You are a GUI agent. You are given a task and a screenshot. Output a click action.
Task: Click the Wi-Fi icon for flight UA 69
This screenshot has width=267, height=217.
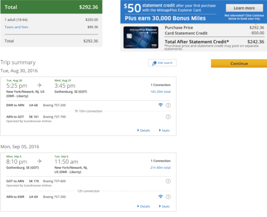(161, 197)
